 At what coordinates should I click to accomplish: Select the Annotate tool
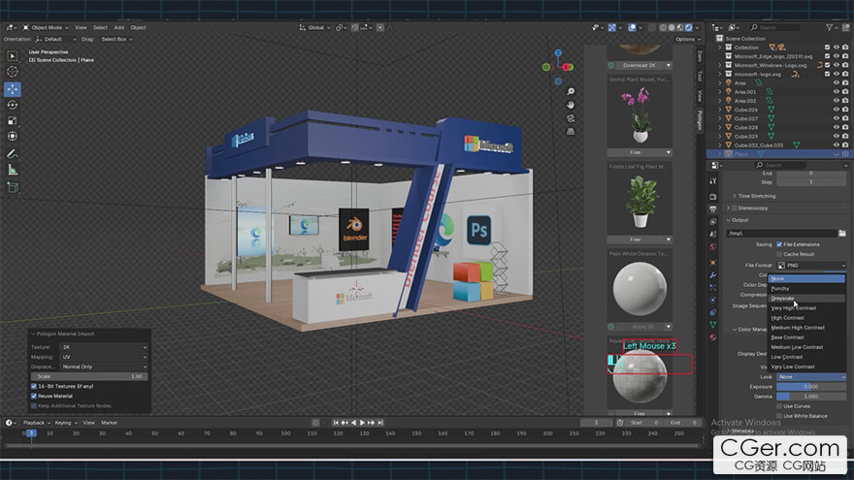tap(12, 154)
